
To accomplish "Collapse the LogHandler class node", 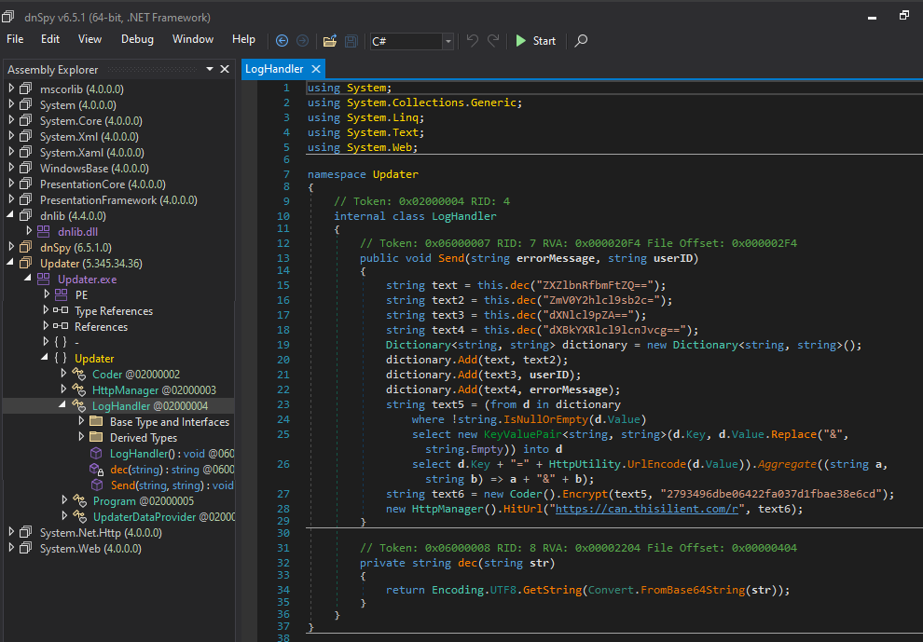I will click(x=63, y=406).
